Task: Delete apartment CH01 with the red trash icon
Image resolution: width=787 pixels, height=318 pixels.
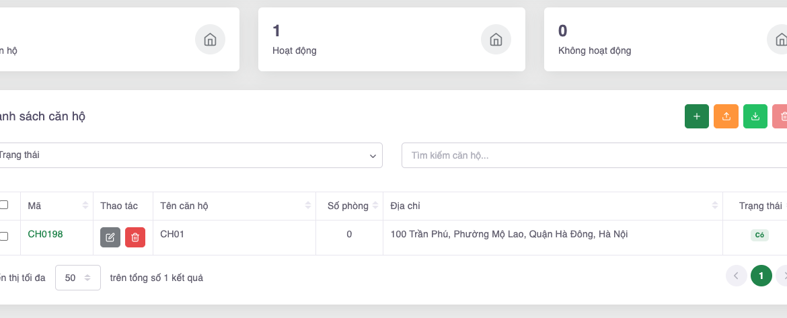Action: 135,237
